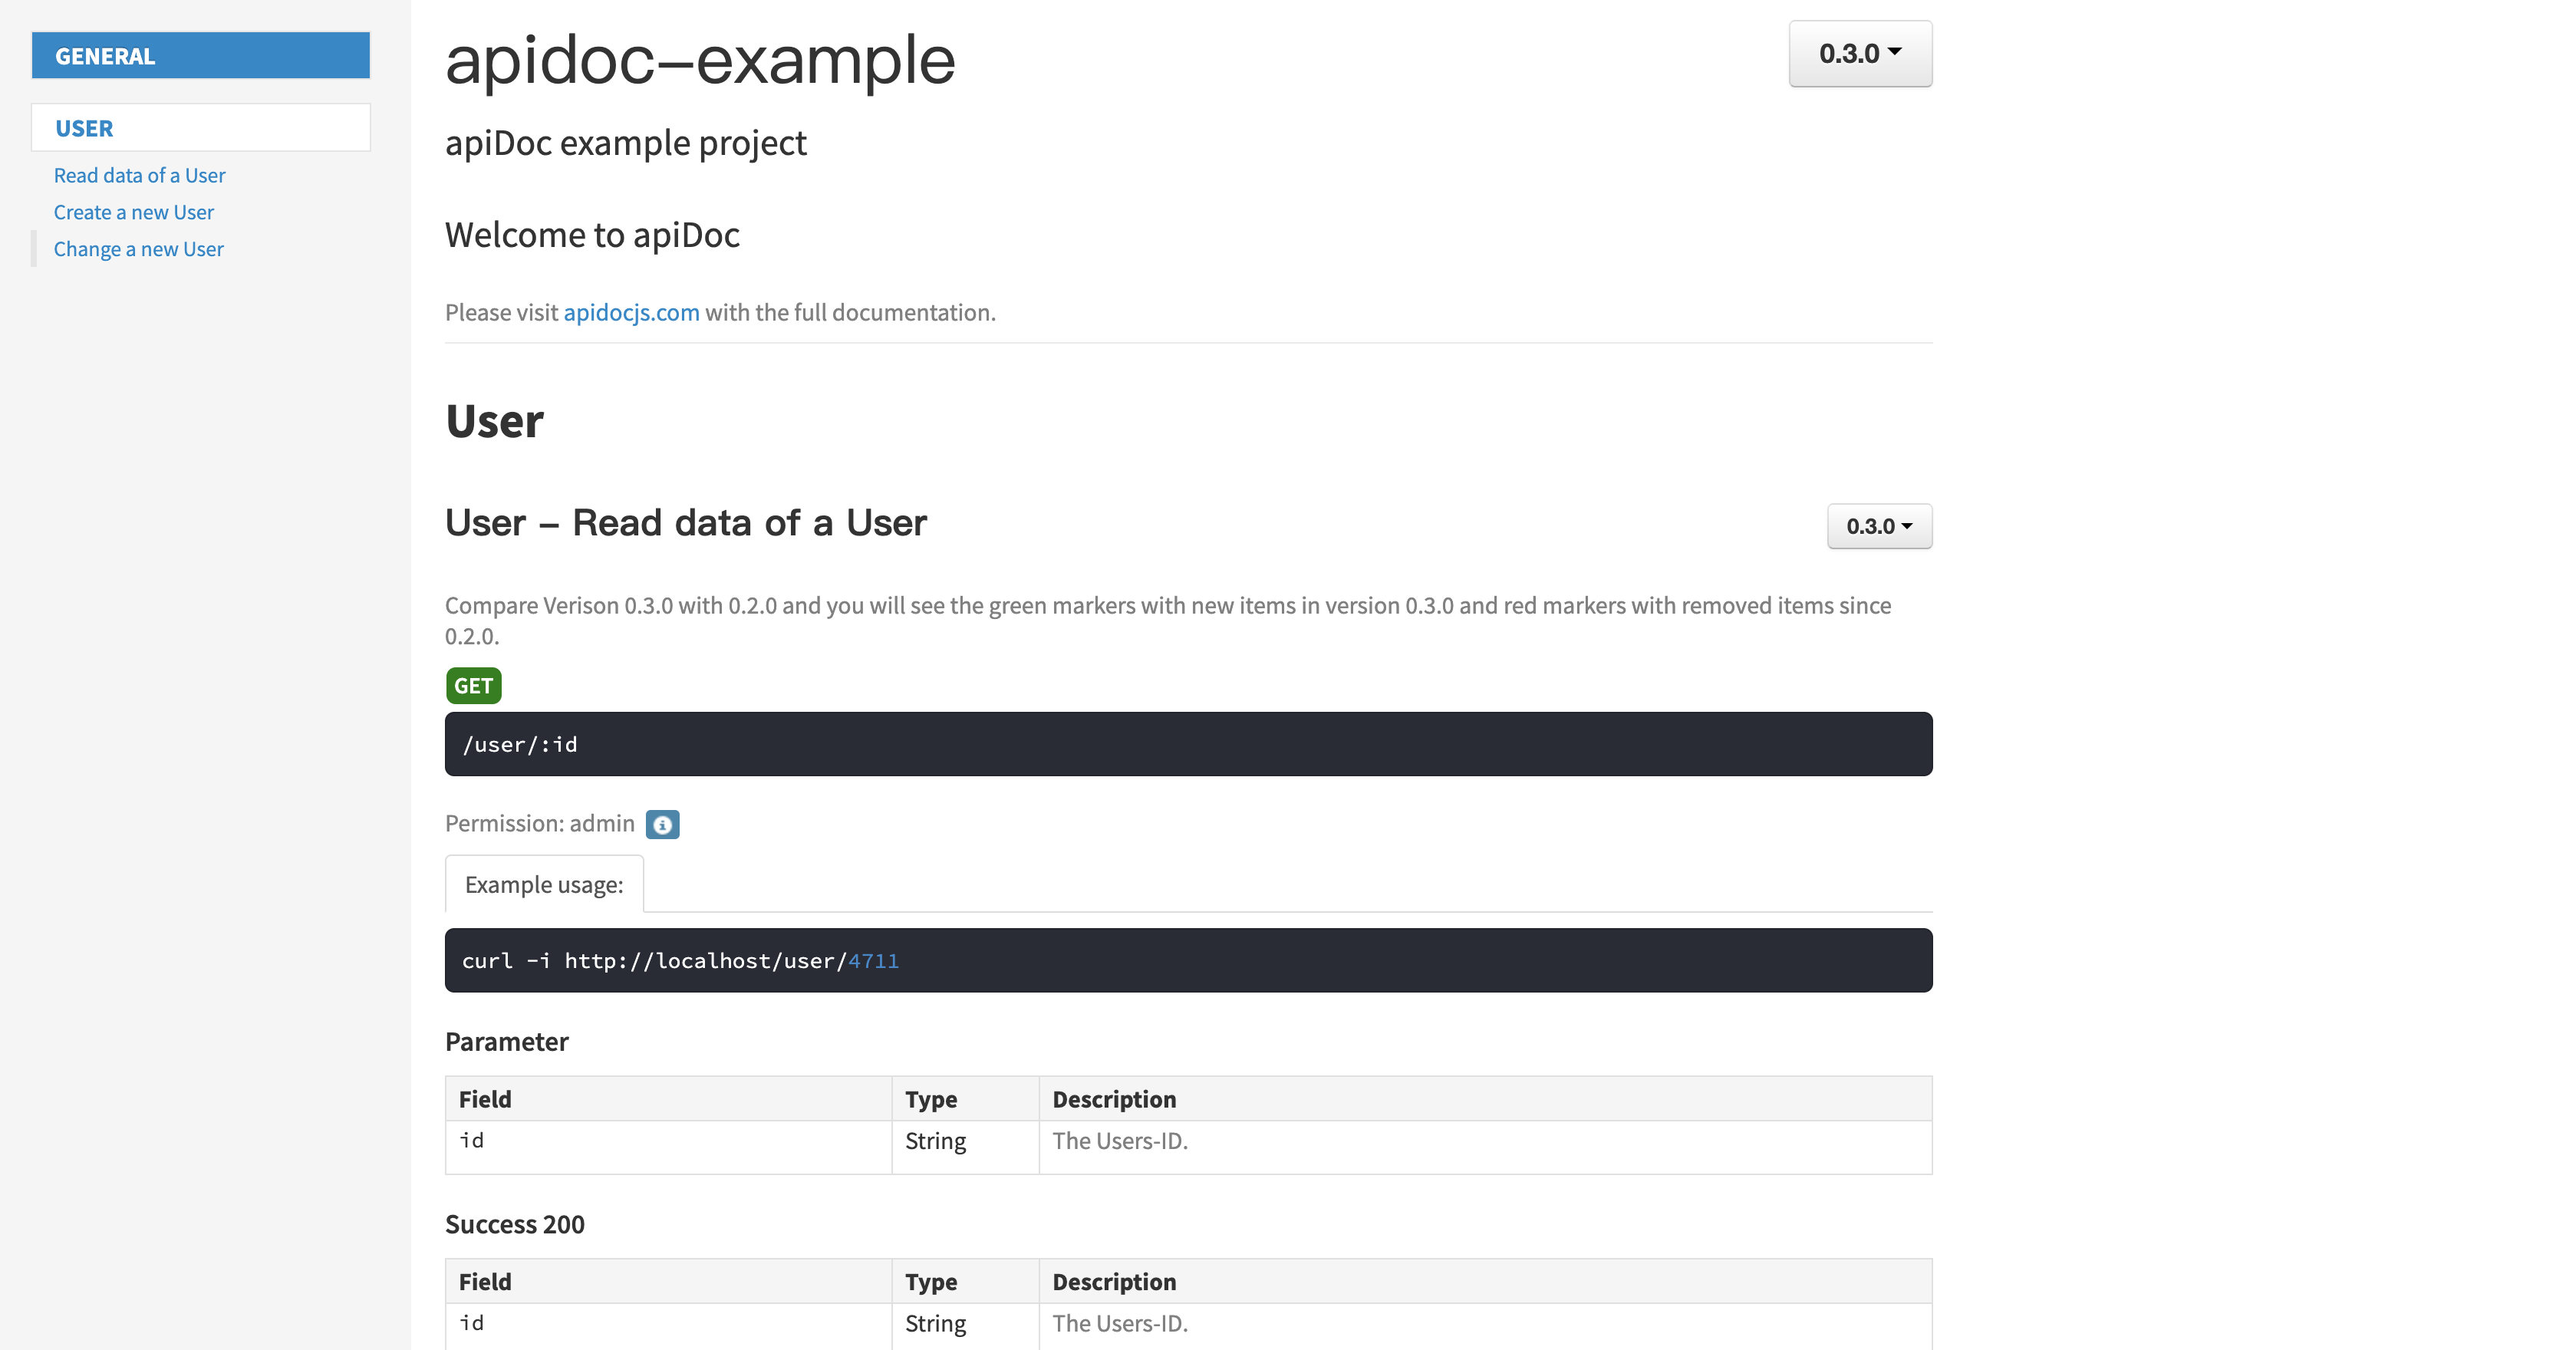The width and height of the screenshot is (2576, 1350).
Task: Select the Example usage tab
Action: click(x=544, y=885)
